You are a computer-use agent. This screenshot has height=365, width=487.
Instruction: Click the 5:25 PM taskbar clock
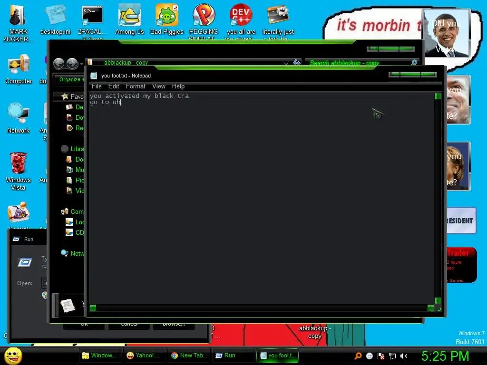[x=445, y=356]
